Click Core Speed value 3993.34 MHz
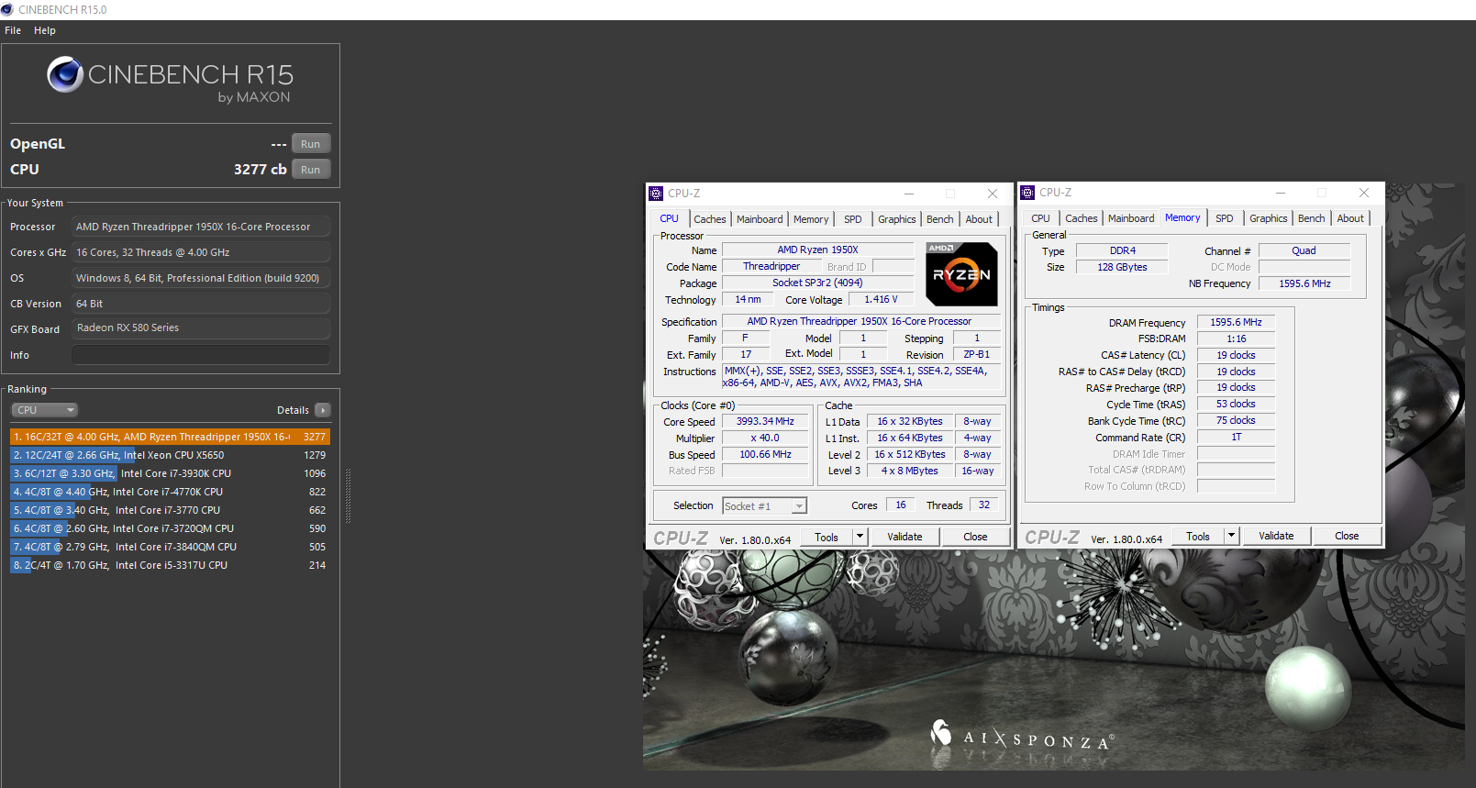Screen dimensions: 1476x788 pyautogui.click(x=765, y=422)
